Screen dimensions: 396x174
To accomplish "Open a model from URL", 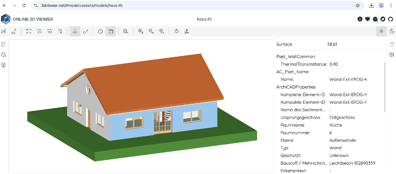I will [14, 31].
